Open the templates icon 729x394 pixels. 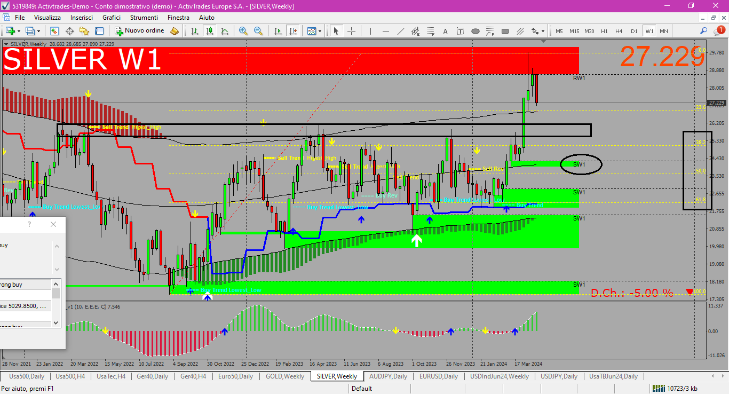tap(312, 31)
